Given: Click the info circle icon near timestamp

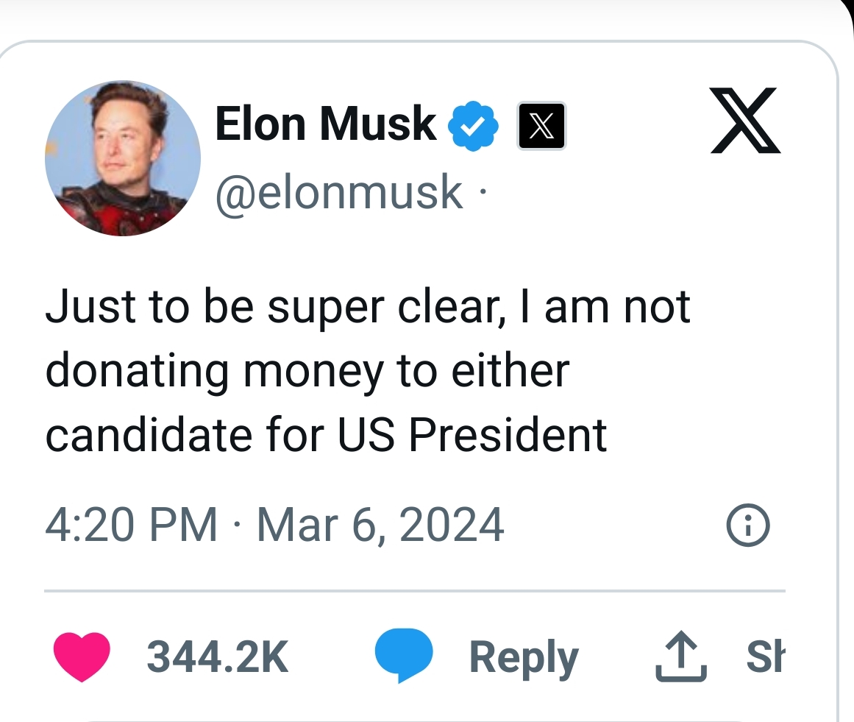Looking at the screenshot, I should [748, 525].
